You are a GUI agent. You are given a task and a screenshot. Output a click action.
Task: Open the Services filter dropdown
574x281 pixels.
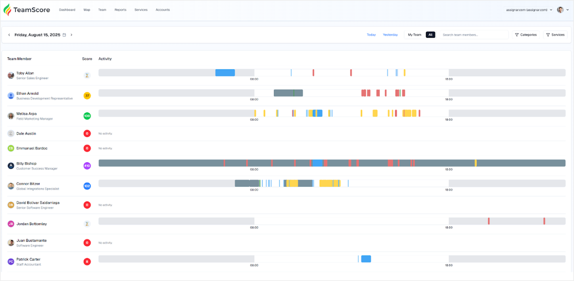[555, 35]
